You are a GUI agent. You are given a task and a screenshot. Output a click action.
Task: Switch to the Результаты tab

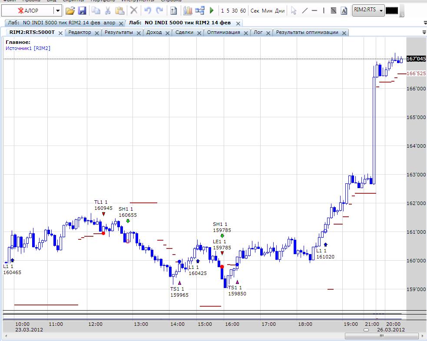119,33
